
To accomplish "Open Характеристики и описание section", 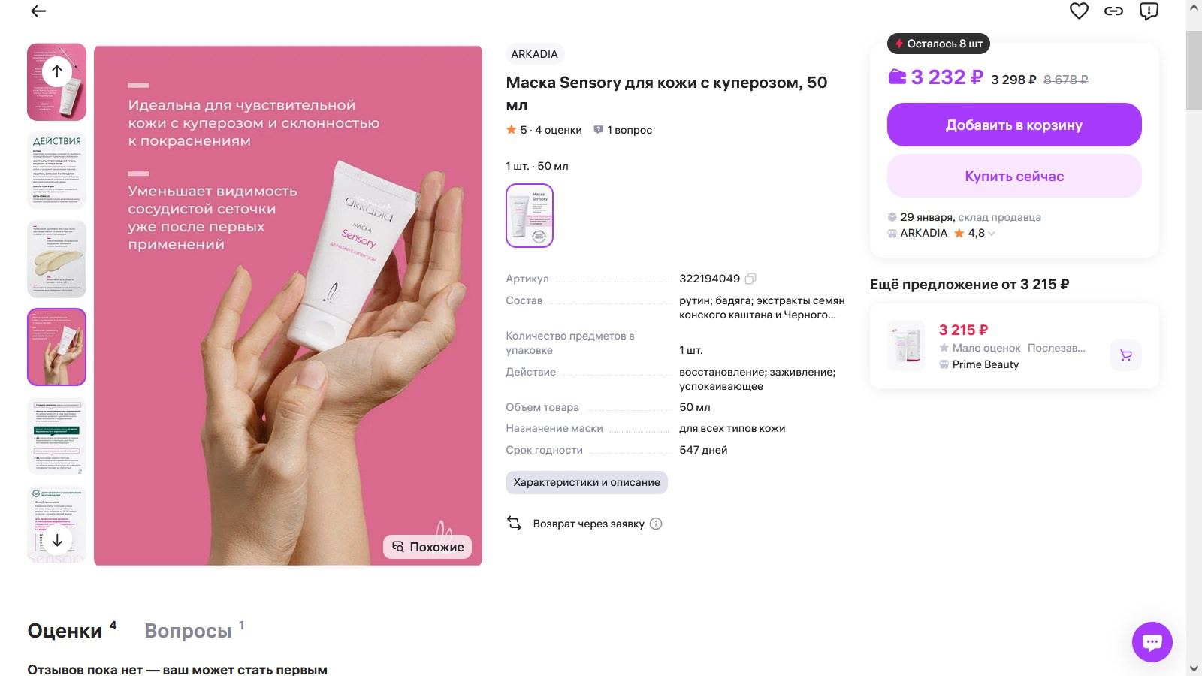I will pos(587,482).
